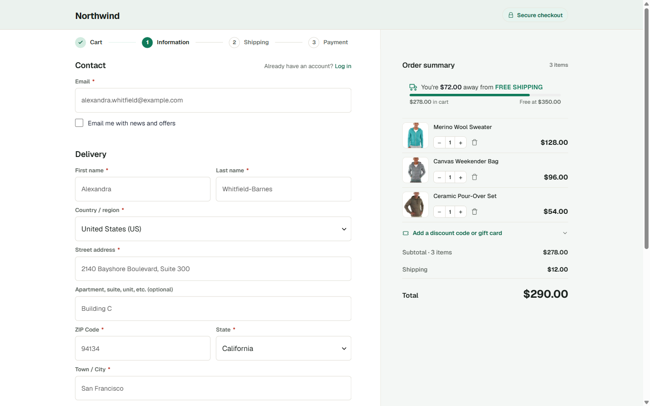The height and width of the screenshot is (406, 650).
Task: Click the $278.00 subtotal value
Action: point(555,253)
